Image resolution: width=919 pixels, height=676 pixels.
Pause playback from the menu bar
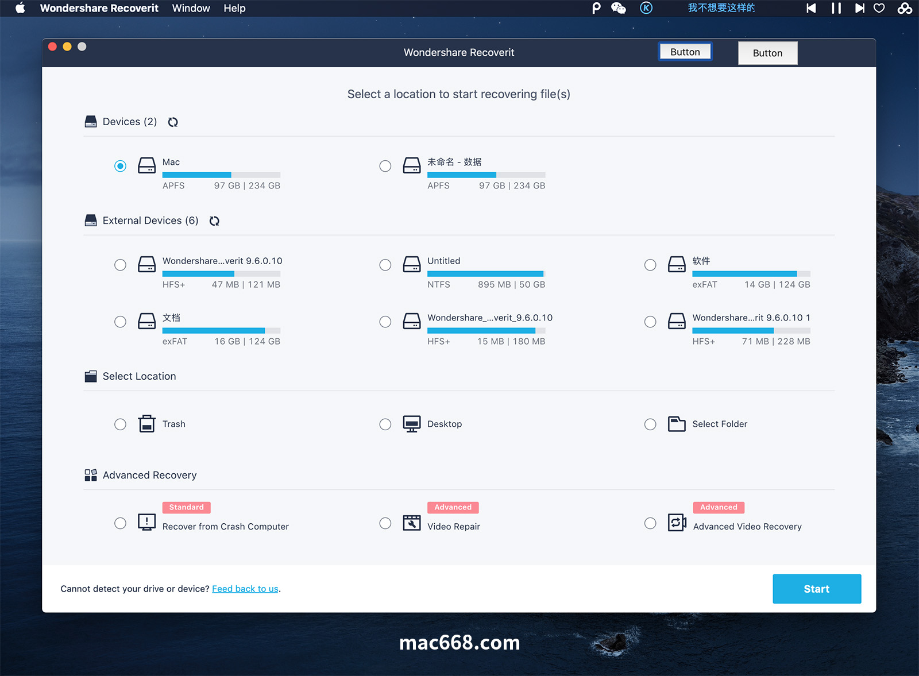(836, 8)
